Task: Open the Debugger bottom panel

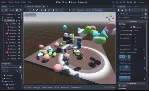Action: pyautogui.click(x=37, y=87)
